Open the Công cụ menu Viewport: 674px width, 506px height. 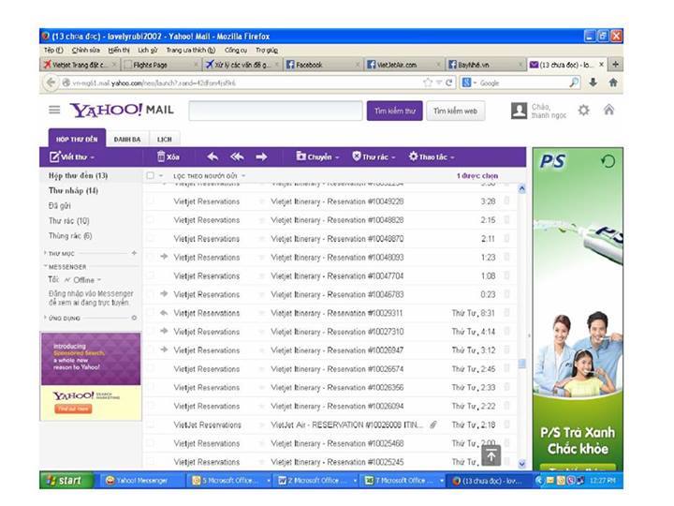pyautogui.click(x=236, y=50)
